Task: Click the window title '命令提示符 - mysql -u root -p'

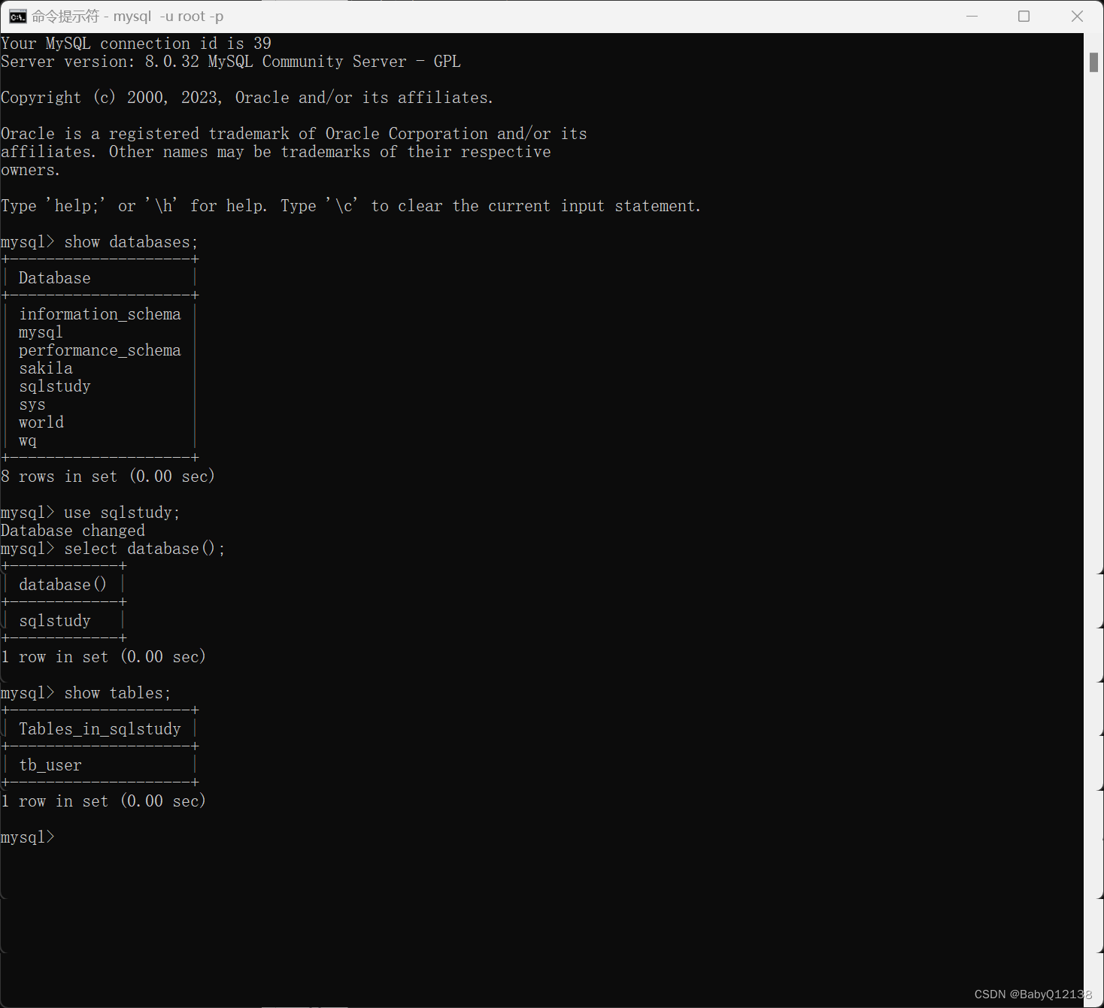Action: [127, 17]
